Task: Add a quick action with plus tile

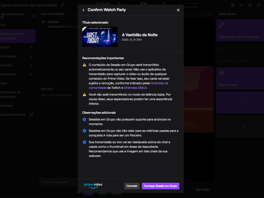Action: point(240,126)
